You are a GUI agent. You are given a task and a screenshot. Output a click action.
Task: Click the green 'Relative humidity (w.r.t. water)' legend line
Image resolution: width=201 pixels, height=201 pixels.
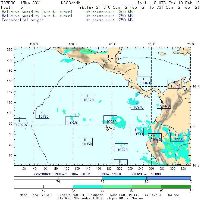click(x=37, y=12)
